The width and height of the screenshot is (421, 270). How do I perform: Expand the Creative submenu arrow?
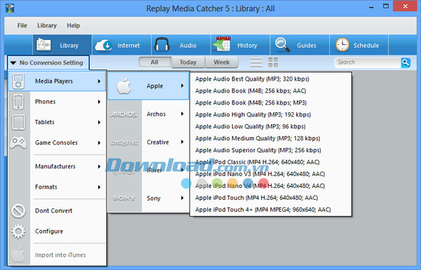[x=182, y=142]
